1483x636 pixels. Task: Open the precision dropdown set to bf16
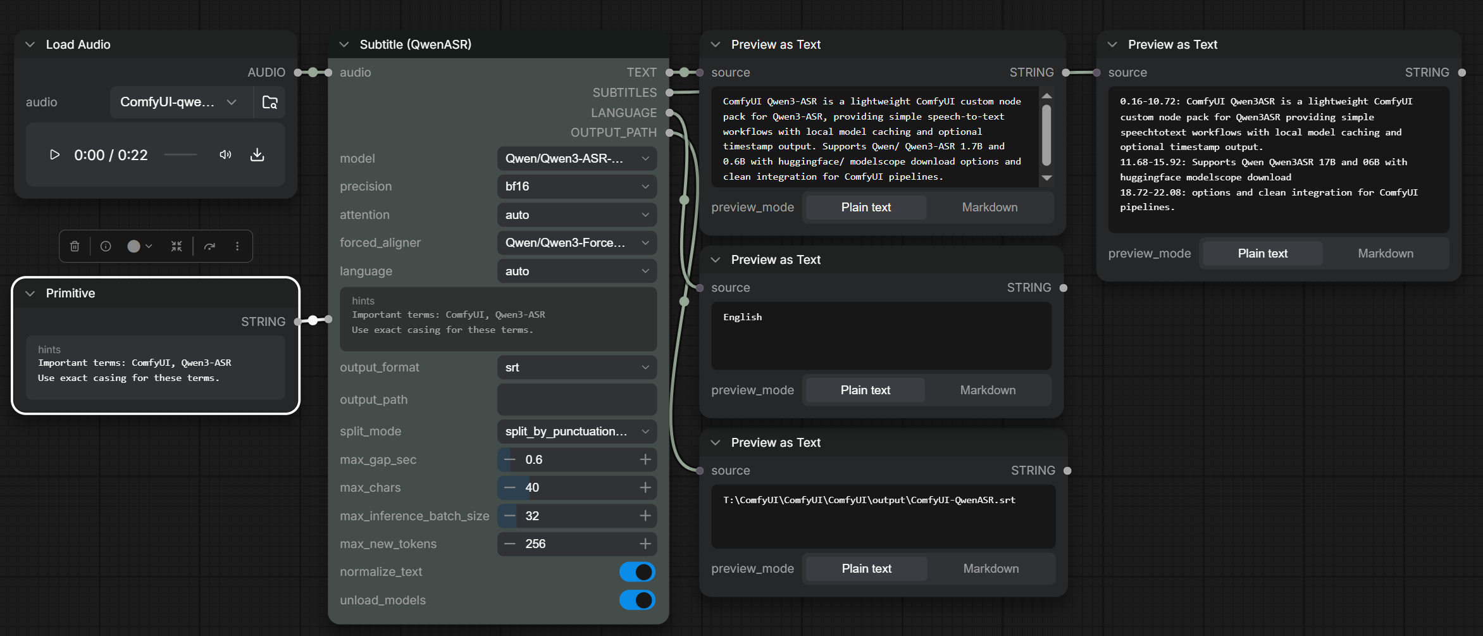[577, 187]
